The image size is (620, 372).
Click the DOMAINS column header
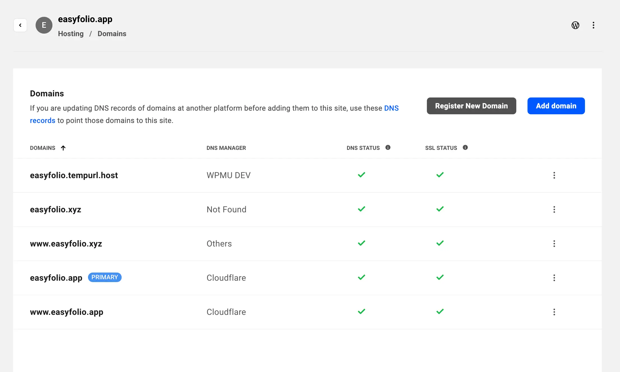coord(43,148)
